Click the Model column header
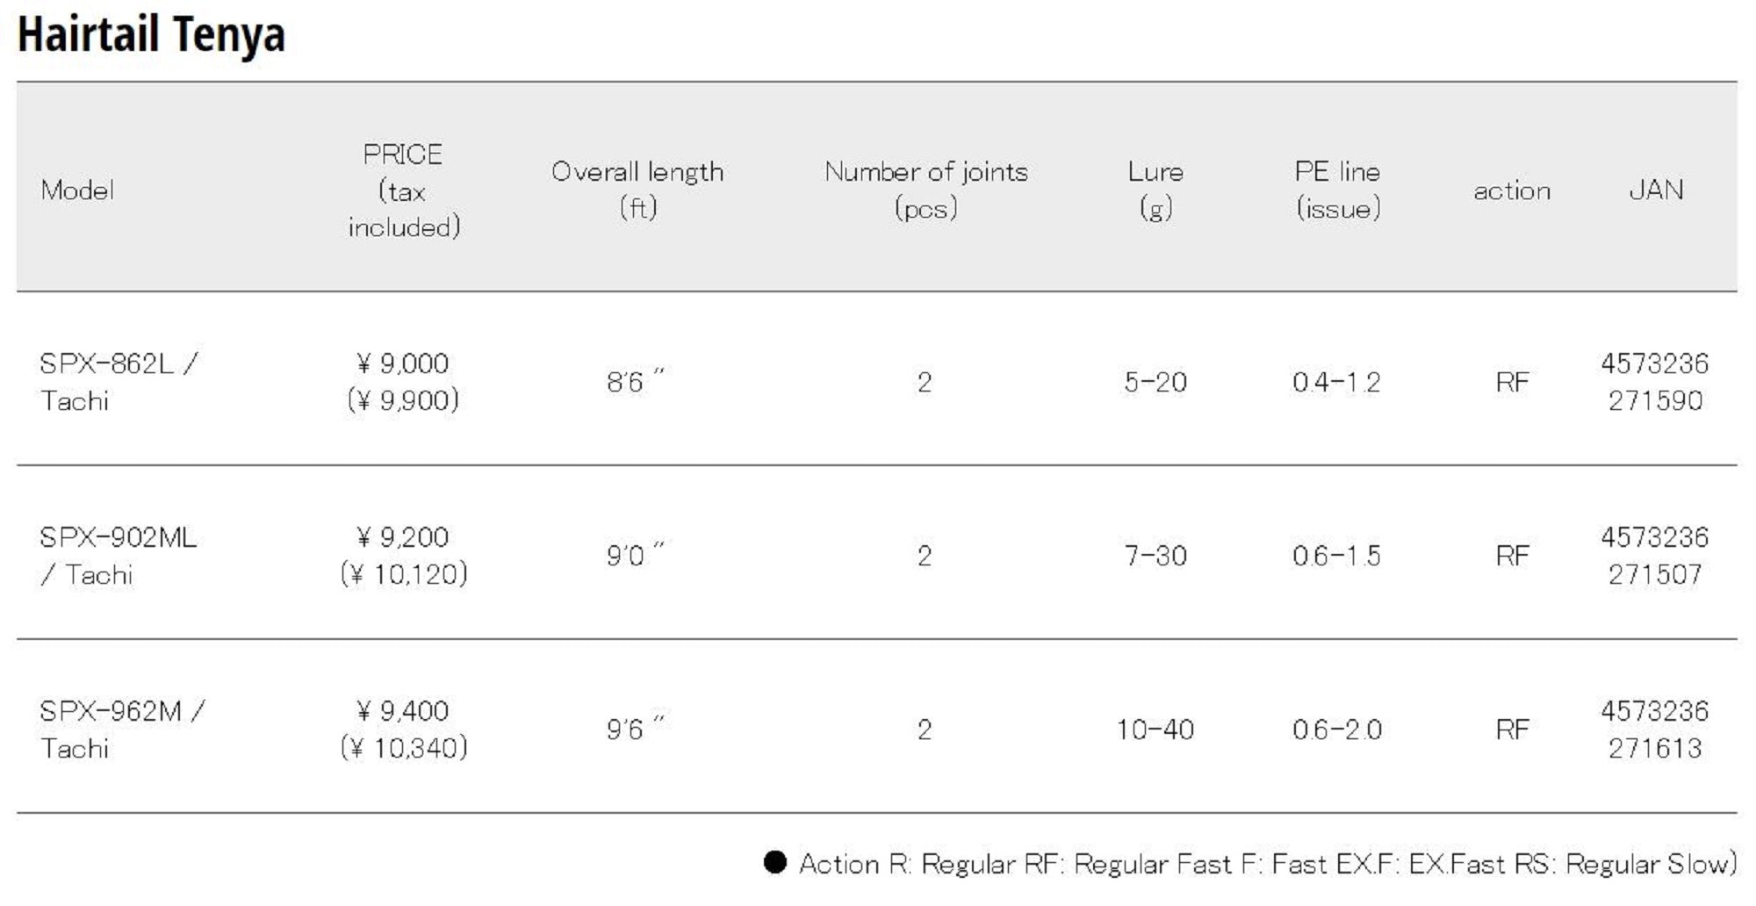 click(77, 190)
